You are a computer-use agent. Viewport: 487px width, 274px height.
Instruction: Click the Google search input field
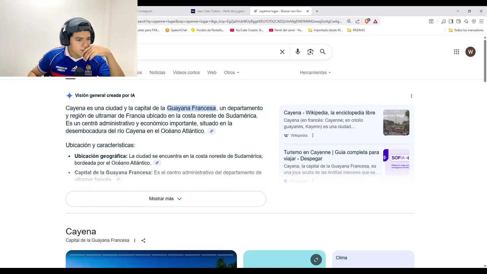pos(207,52)
